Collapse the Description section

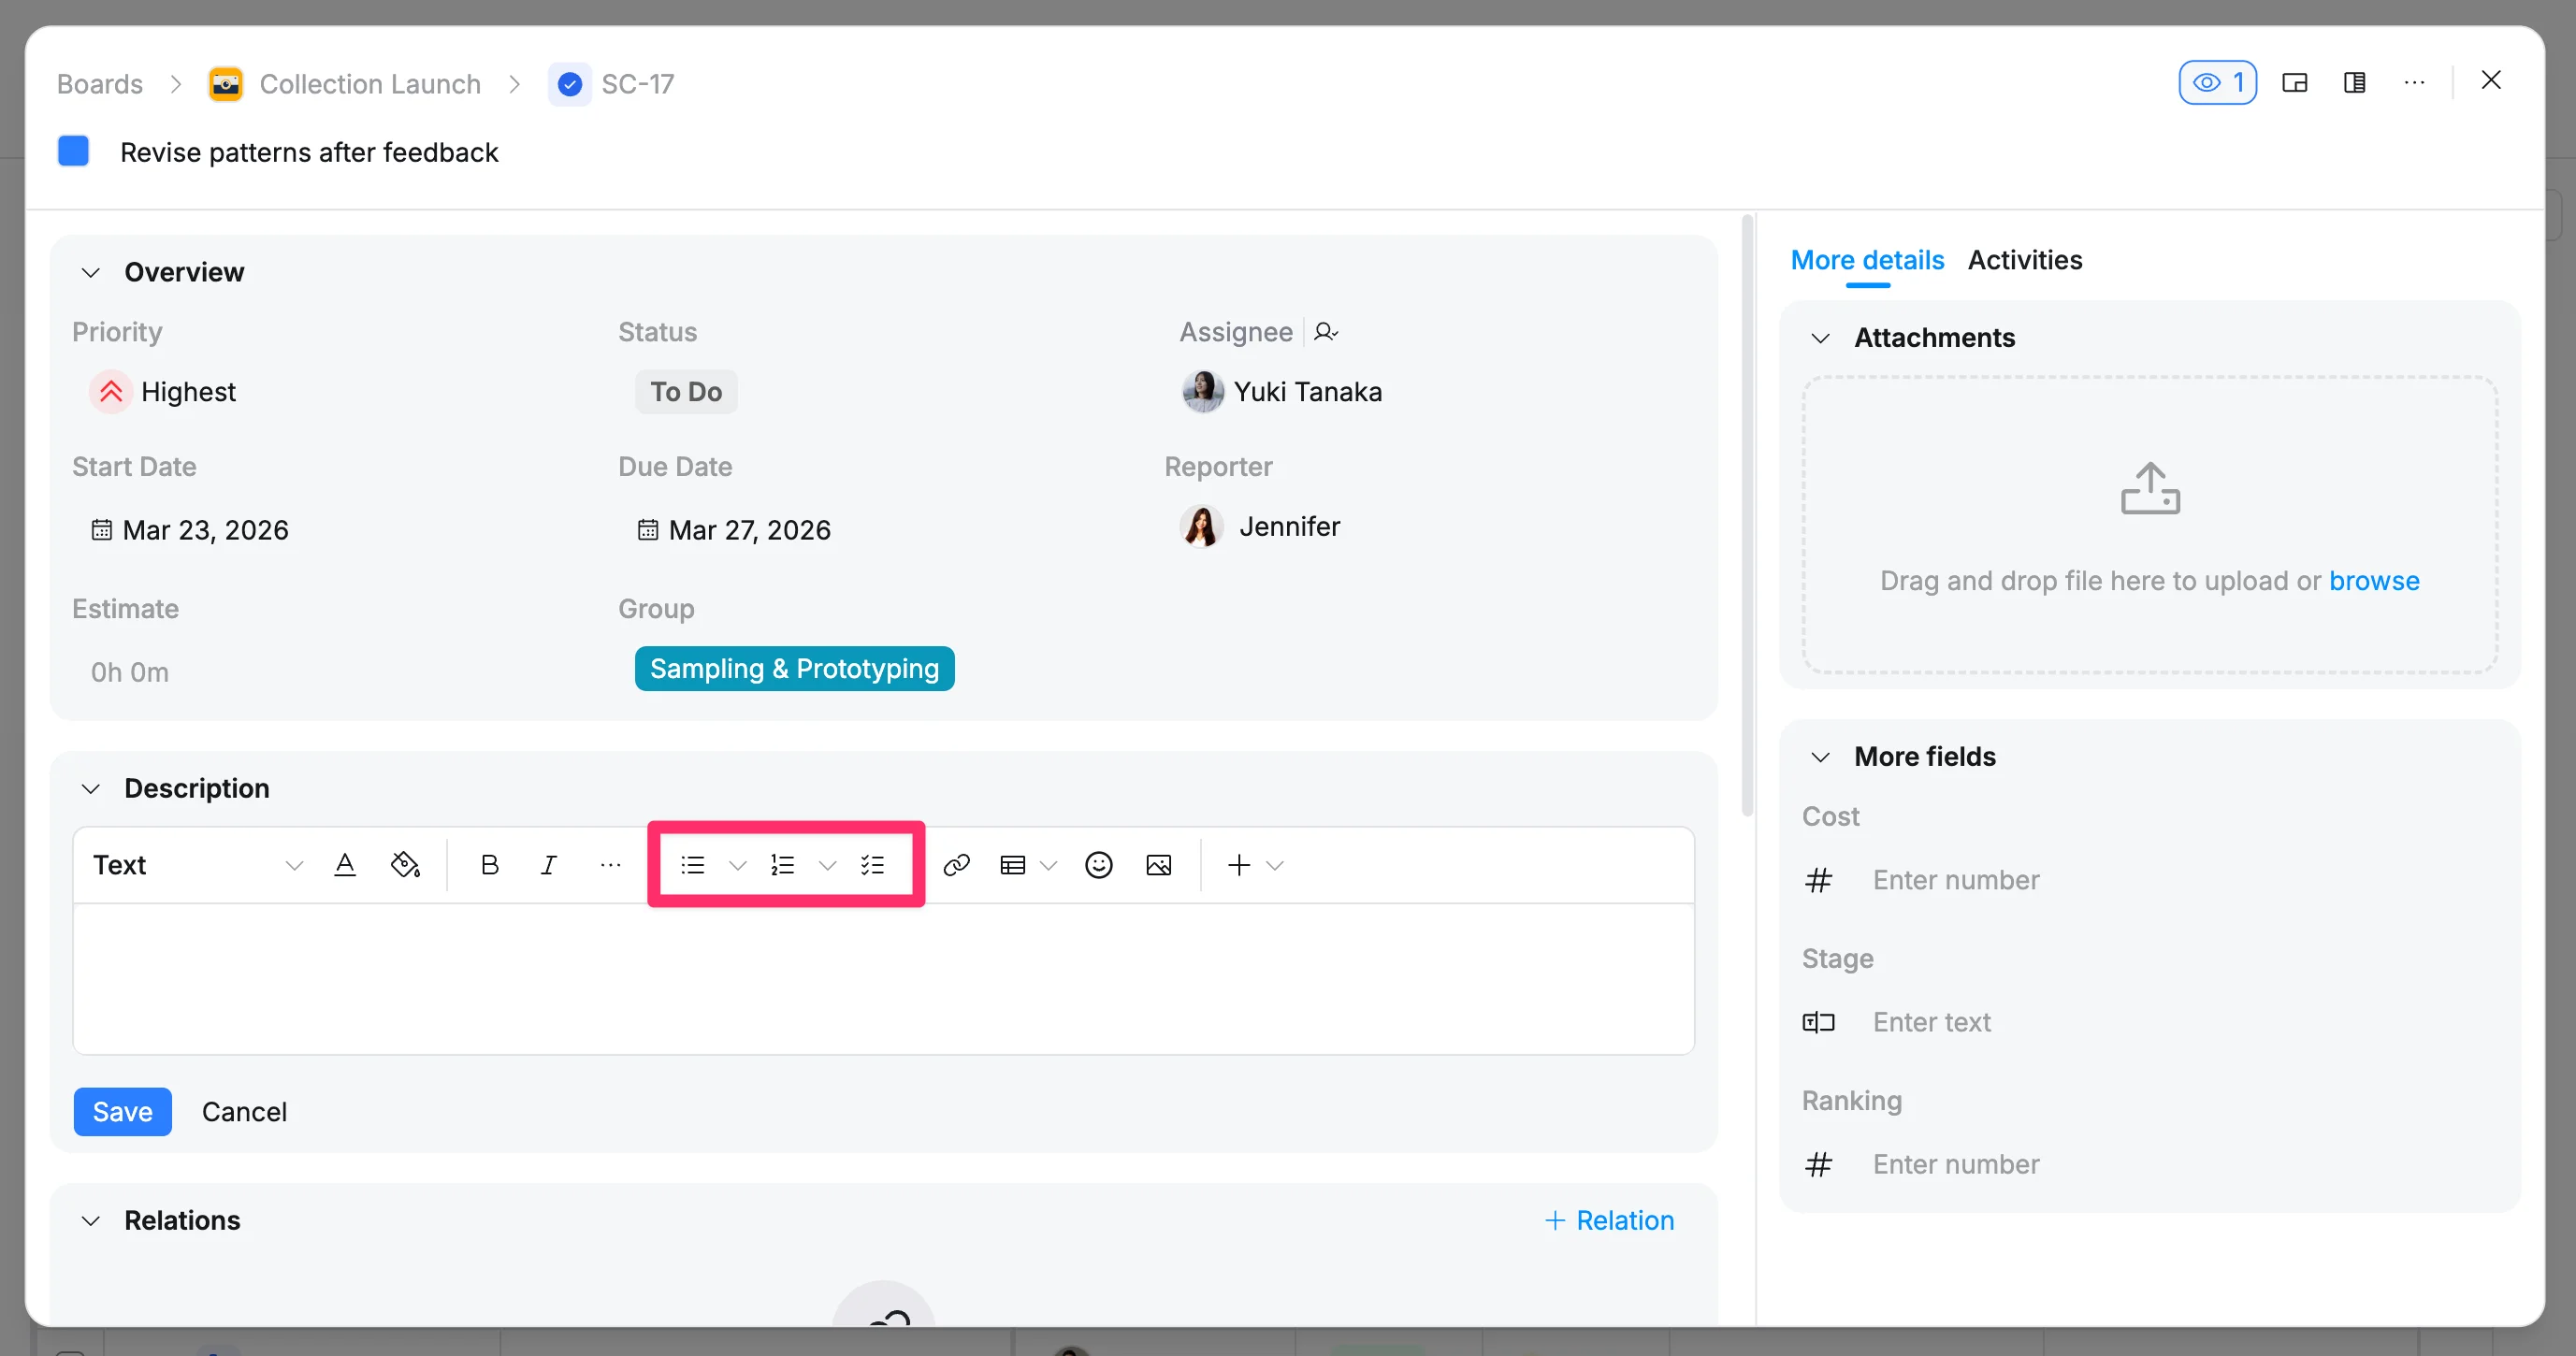coord(91,789)
